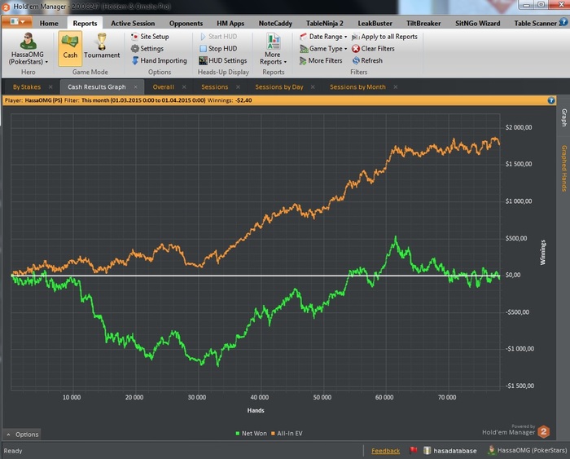This screenshot has width=570, height=459.
Task: Click the Clear Filters icon
Action: pyautogui.click(x=356, y=48)
